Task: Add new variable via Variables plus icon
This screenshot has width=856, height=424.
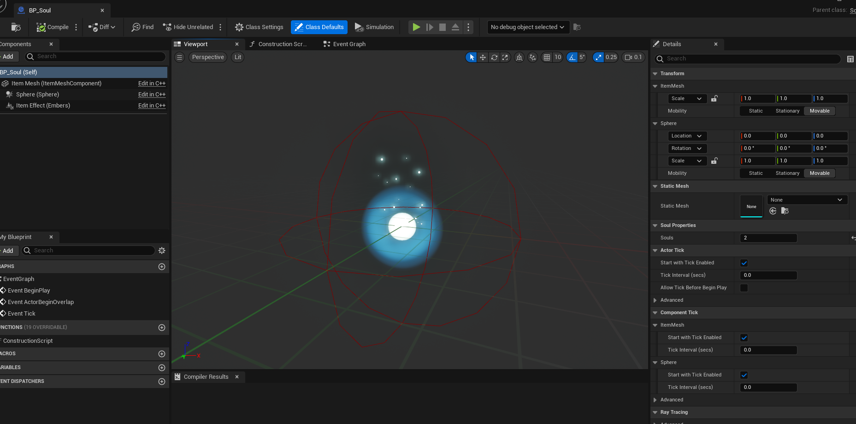Action: (x=162, y=368)
